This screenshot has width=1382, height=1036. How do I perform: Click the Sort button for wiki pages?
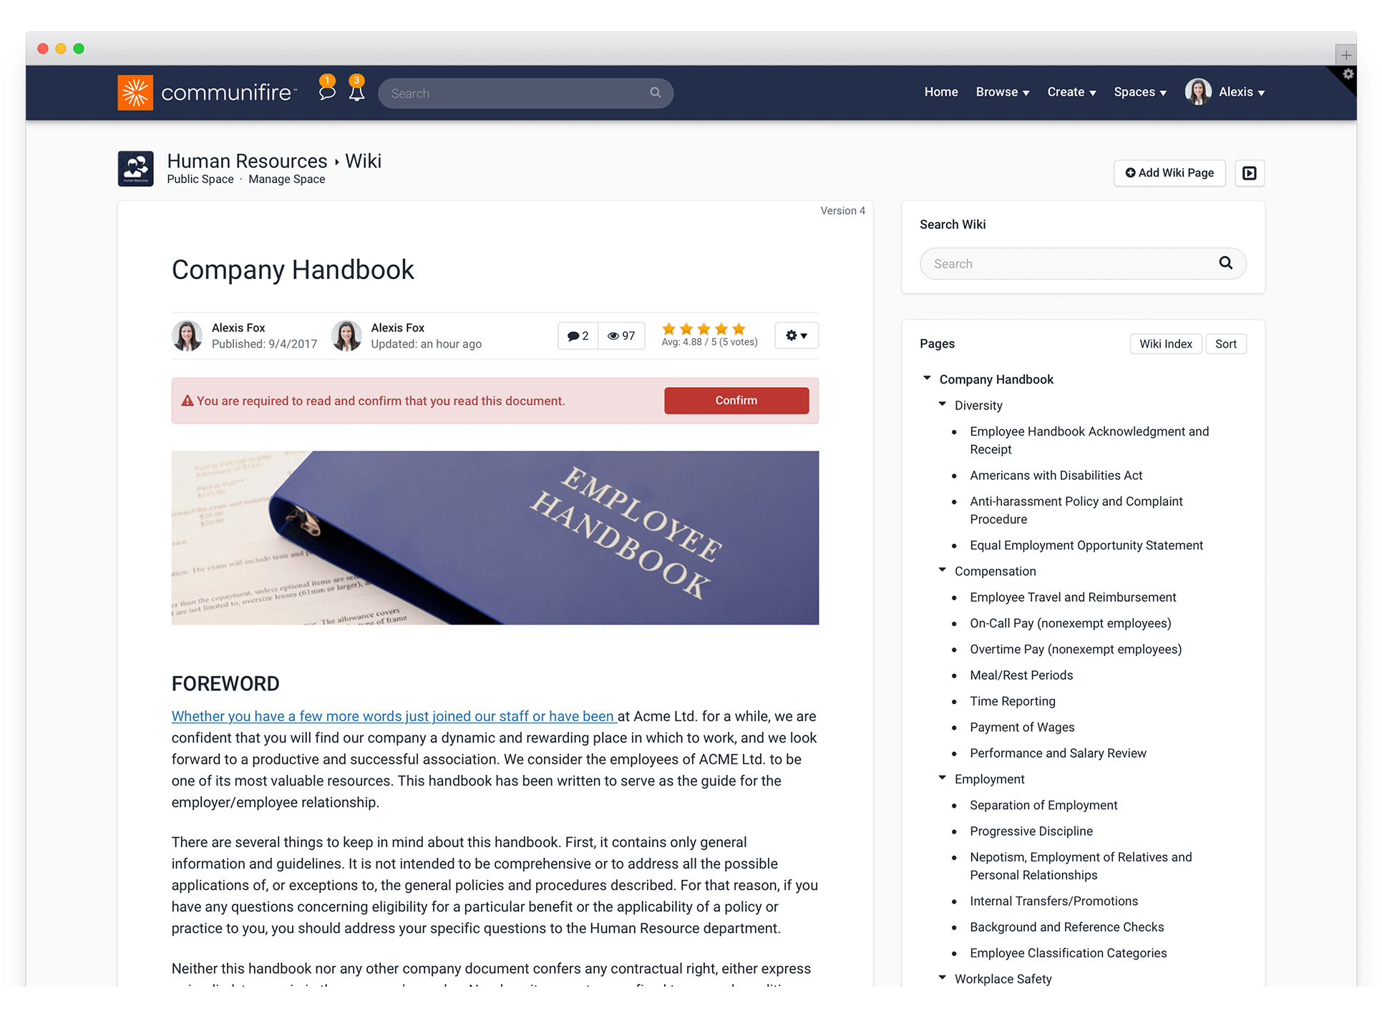coord(1227,343)
